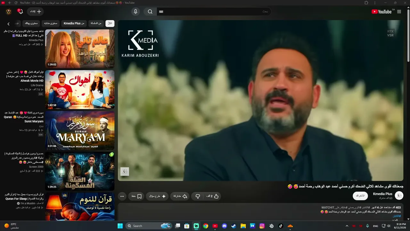Open Microsoft Store from the taskbar
The width and height of the screenshot is (410, 231).
point(187,226)
